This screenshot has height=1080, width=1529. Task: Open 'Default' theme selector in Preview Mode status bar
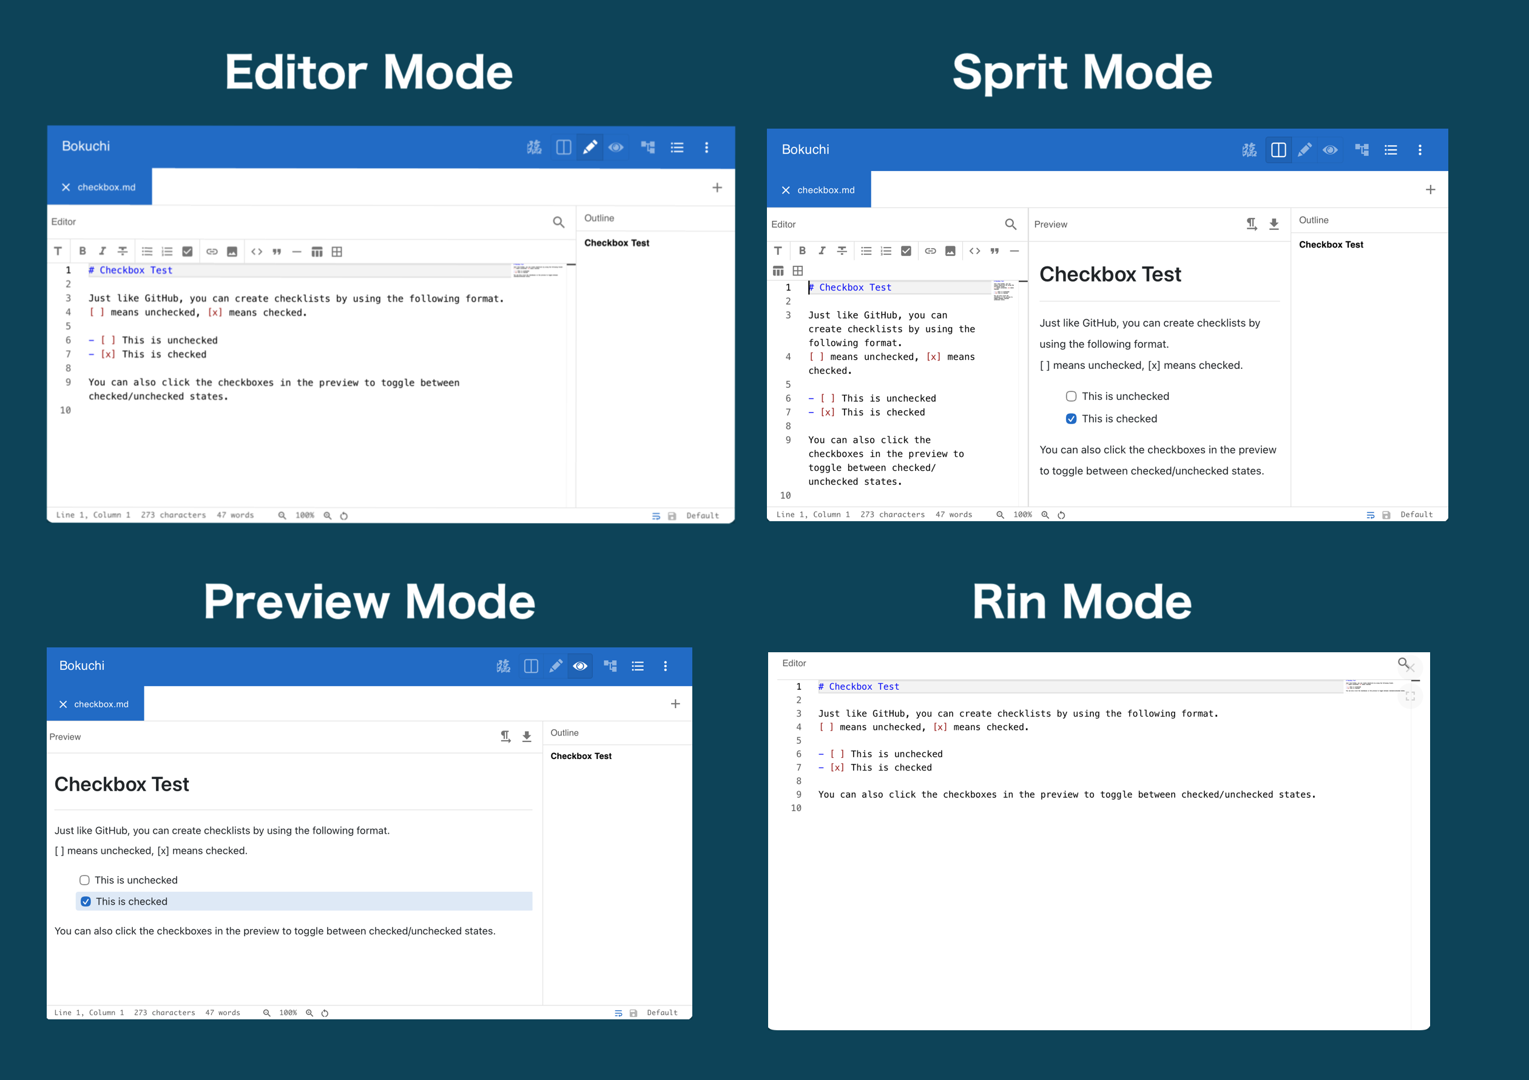coord(662,1013)
